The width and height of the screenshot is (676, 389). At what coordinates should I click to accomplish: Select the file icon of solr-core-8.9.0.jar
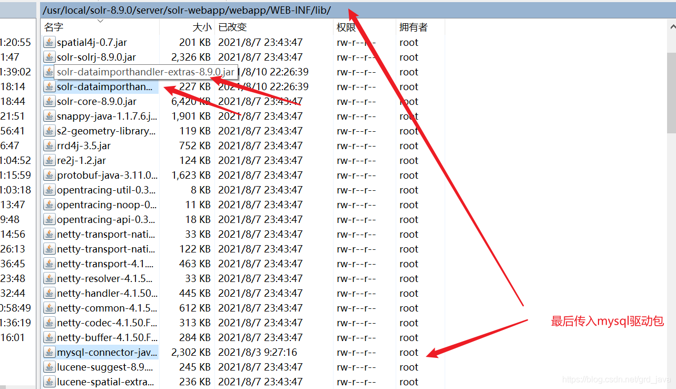[x=50, y=101]
